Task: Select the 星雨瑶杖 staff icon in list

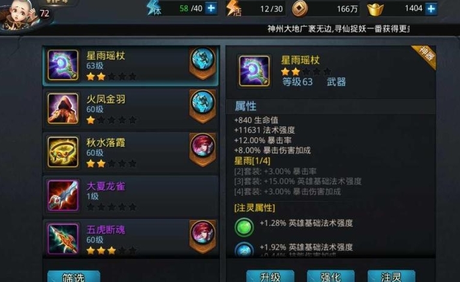Action: 63,65
